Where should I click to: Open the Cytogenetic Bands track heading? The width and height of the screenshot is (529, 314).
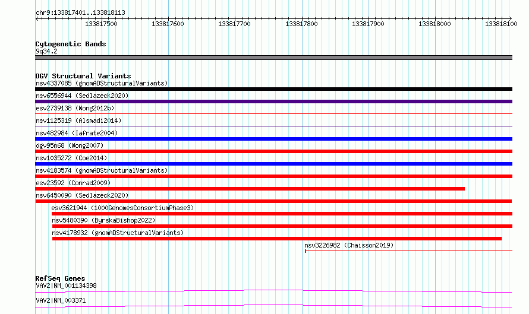71,44
